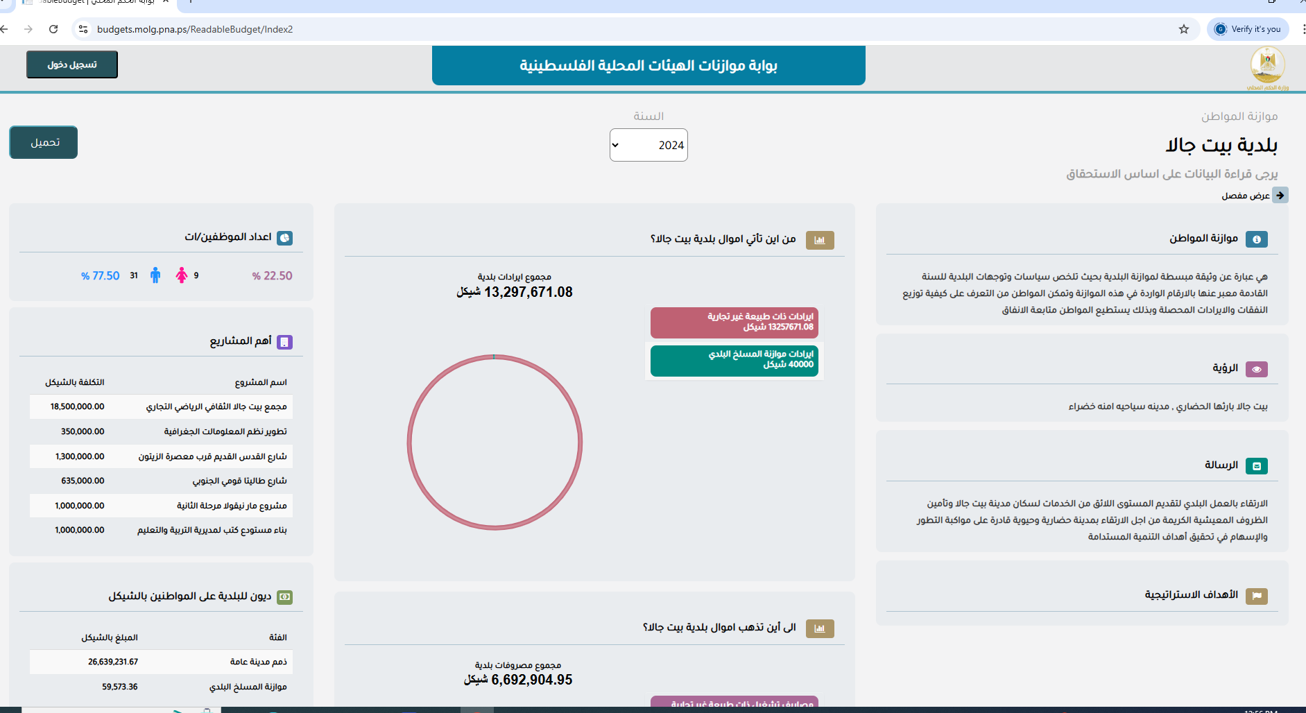Reload the page using the refresh button

pos(53,29)
